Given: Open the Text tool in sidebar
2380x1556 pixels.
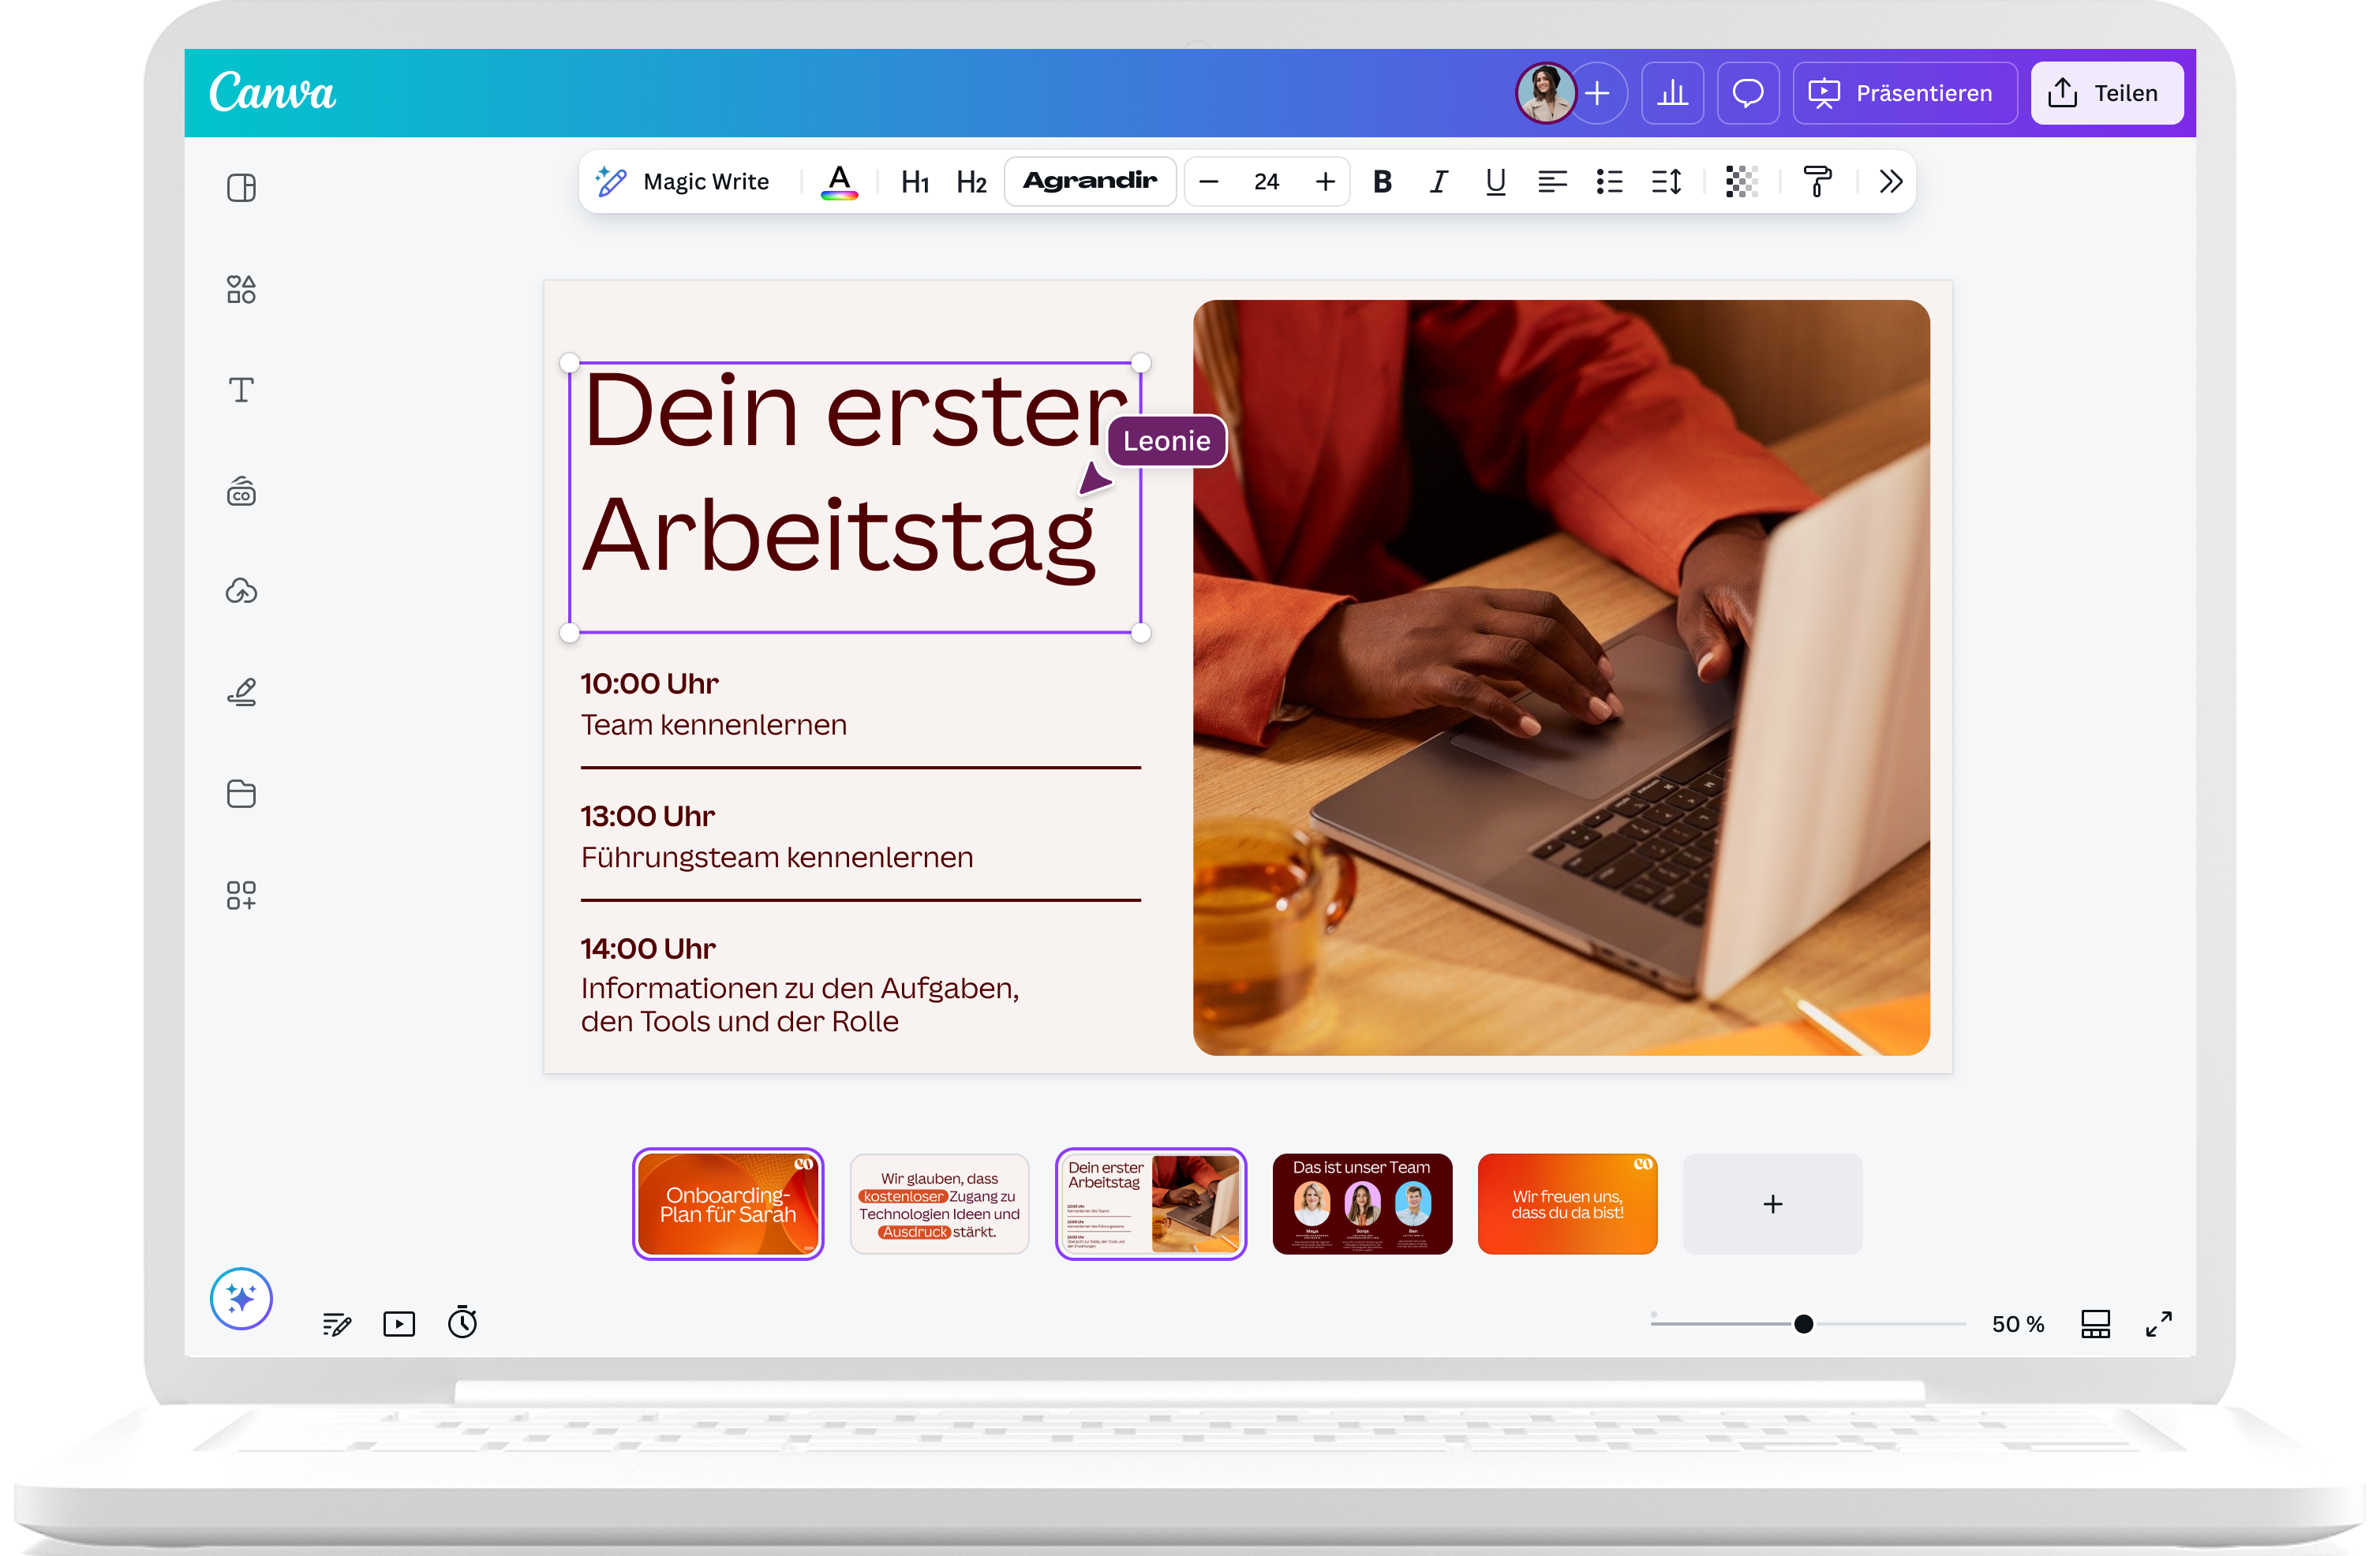Looking at the screenshot, I should pos(241,390).
